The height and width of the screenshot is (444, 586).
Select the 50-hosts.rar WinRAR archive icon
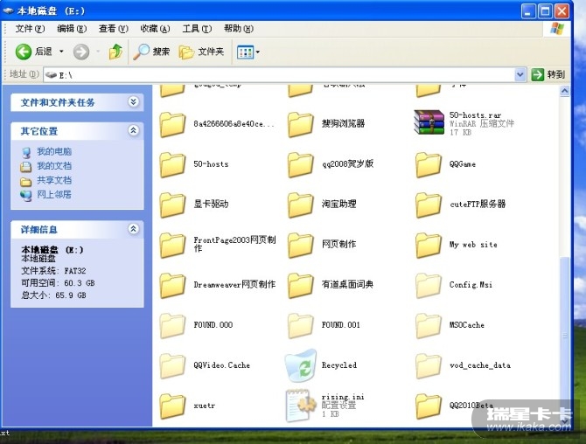[x=429, y=122]
